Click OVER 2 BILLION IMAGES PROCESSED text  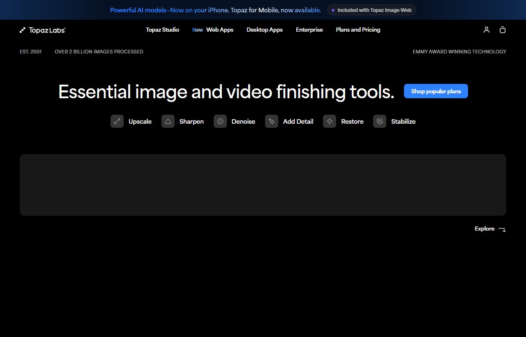pyautogui.click(x=99, y=52)
